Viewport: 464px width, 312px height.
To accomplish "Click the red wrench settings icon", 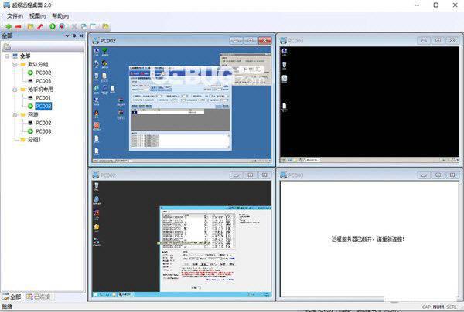I will pyautogui.click(x=40, y=26).
